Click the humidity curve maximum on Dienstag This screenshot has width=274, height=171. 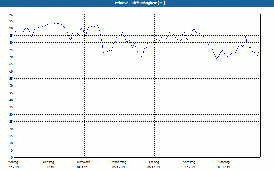(56, 23)
